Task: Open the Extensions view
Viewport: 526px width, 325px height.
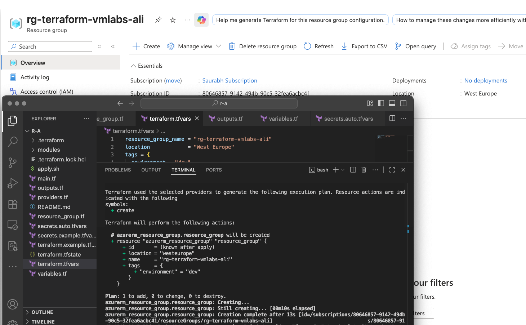Action: click(13, 204)
